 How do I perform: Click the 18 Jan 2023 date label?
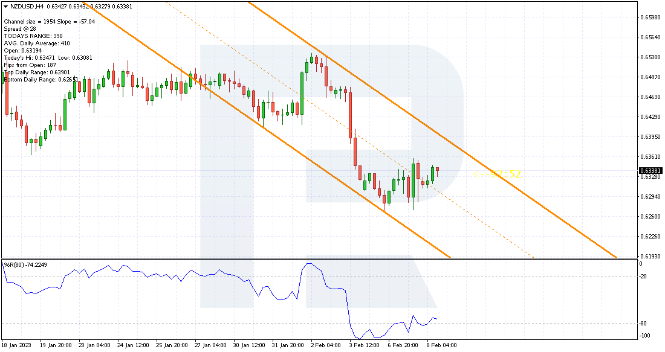tap(16, 345)
